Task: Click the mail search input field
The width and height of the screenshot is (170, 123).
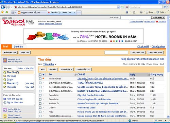Action: [116, 53]
